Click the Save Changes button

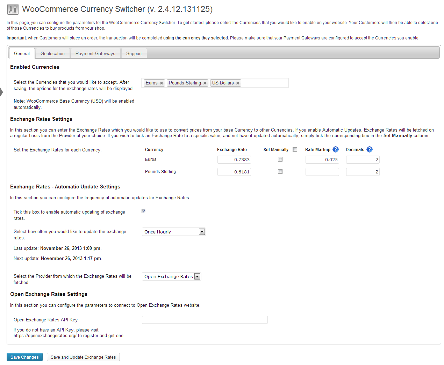(x=24, y=357)
